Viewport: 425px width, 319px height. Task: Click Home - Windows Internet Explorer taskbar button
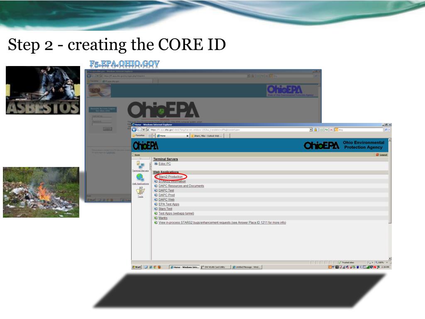point(185,267)
